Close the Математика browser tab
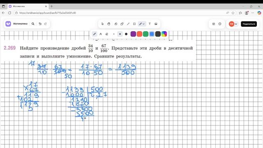 (46, 6)
